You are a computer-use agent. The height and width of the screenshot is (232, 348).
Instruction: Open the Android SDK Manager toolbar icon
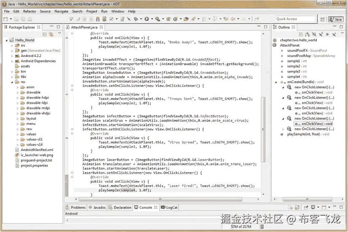[x=98, y=19]
